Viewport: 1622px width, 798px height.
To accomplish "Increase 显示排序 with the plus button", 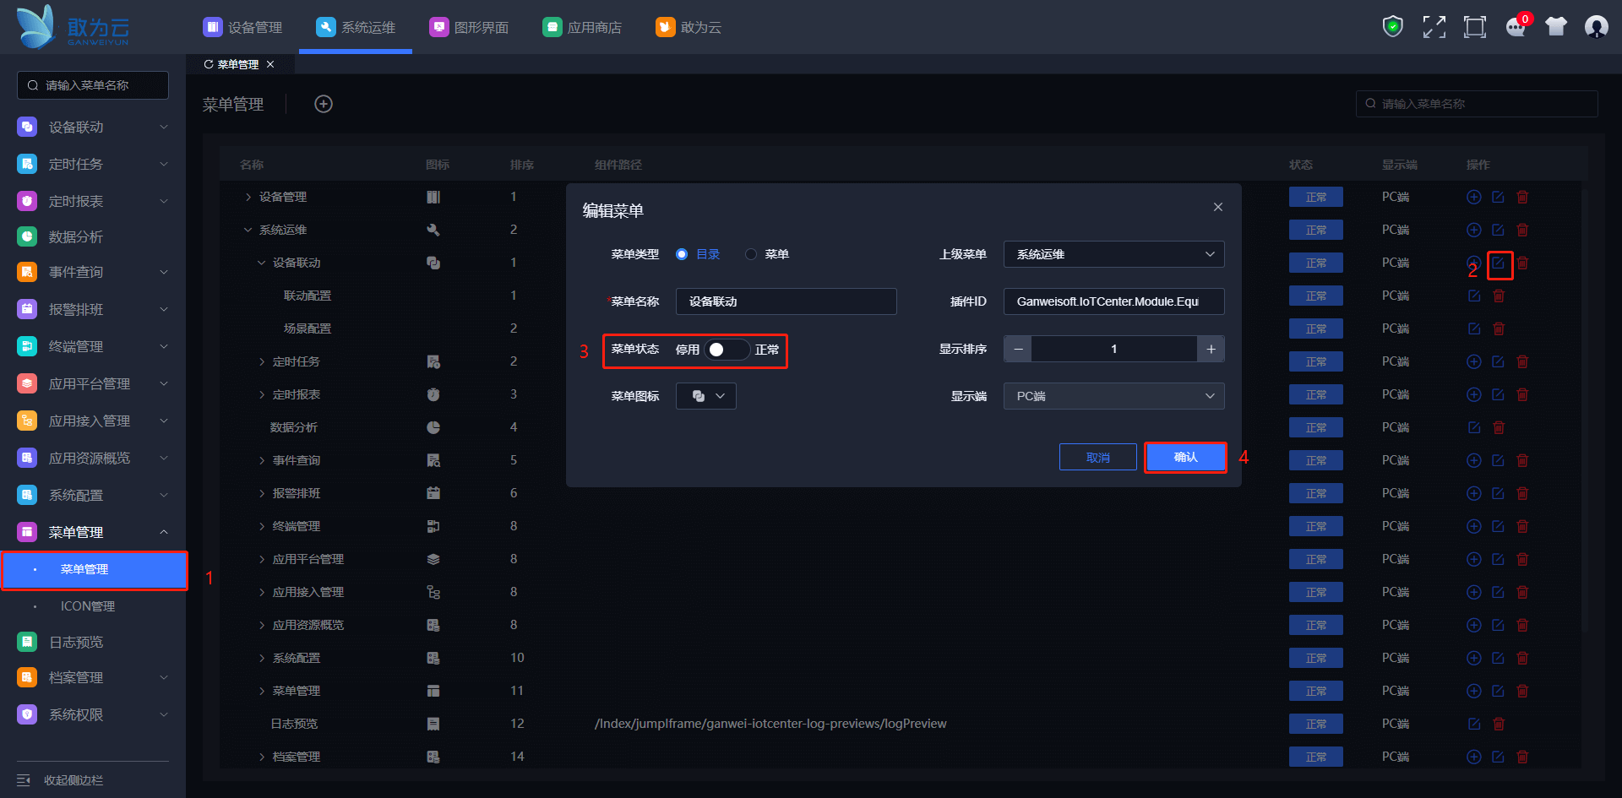I will tap(1211, 349).
